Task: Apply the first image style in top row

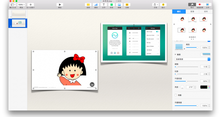Action: 182,19
